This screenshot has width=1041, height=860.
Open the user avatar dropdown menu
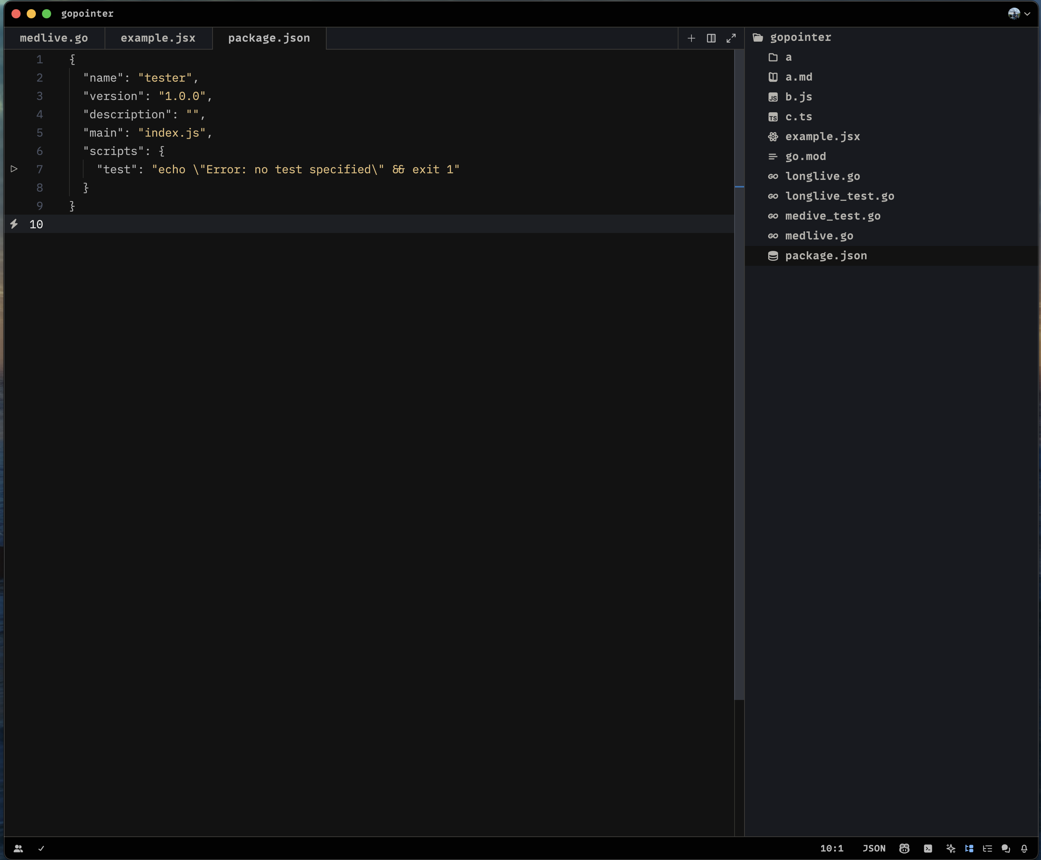pos(1019,14)
